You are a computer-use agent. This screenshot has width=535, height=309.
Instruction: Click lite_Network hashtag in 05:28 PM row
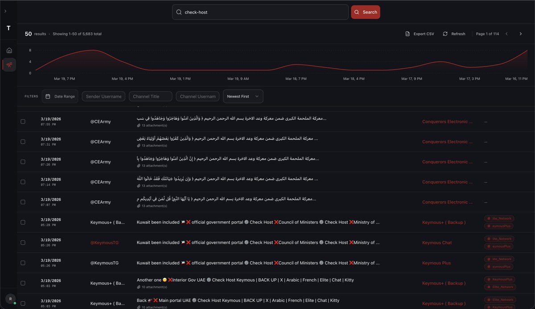point(499,218)
